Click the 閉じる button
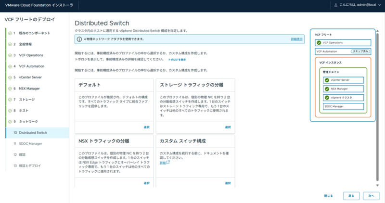Viewport: 385px width, 203px height. (328, 196)
